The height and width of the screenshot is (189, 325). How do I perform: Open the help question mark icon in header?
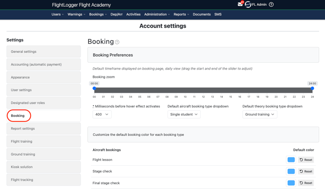tap(271, 4)
